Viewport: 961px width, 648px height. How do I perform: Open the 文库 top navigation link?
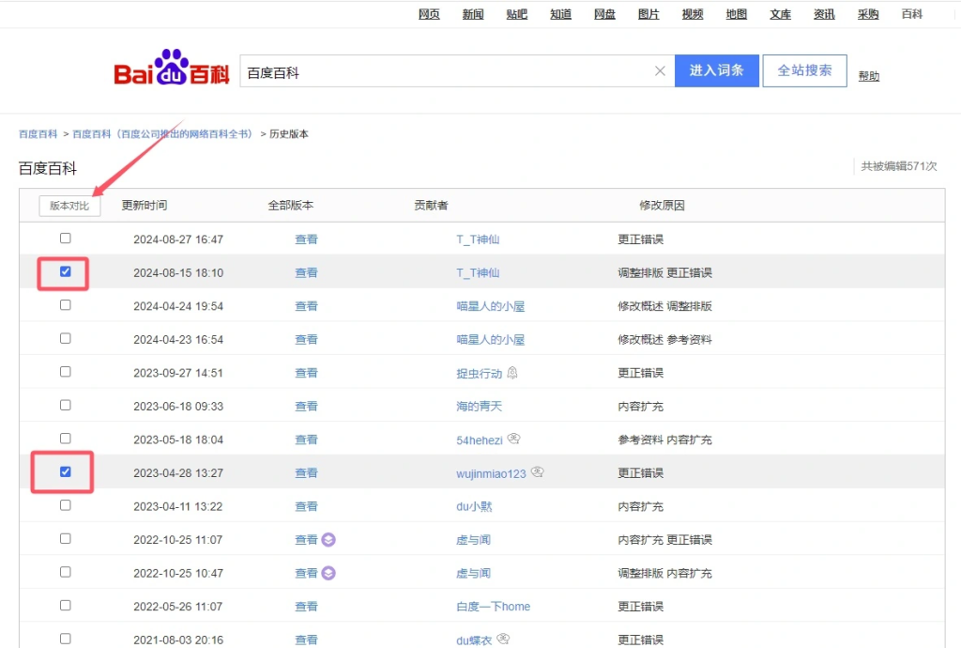pyautogui.click(x=780, y=14)
